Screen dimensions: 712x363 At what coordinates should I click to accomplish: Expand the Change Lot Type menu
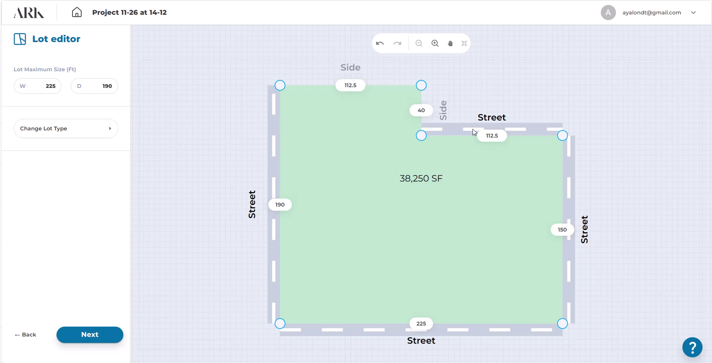(x=66, y=128)
